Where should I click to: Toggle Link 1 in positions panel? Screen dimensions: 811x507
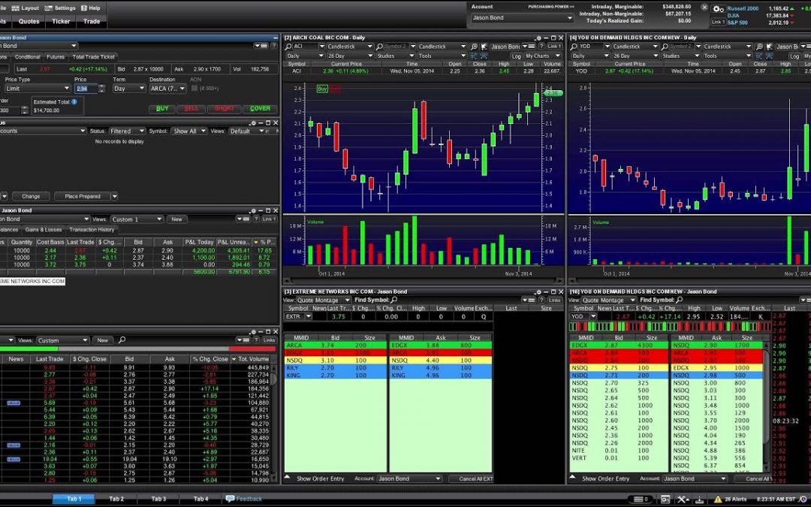click(x=268, y=219)
